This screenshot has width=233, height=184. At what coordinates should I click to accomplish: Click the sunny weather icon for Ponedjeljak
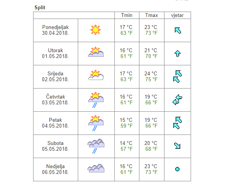pos(96,30)
